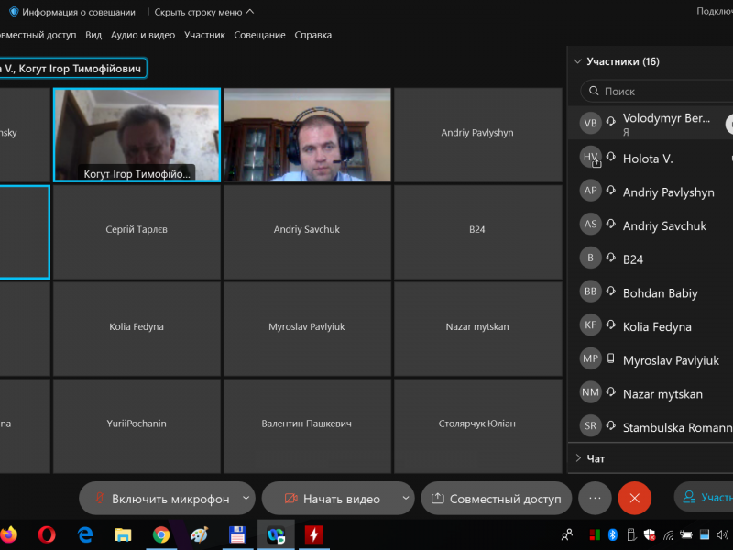Open the three-dots more options button

[595, 499]
